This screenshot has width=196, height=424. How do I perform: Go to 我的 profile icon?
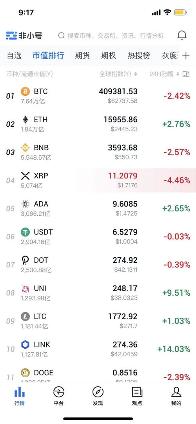[176, 391]
